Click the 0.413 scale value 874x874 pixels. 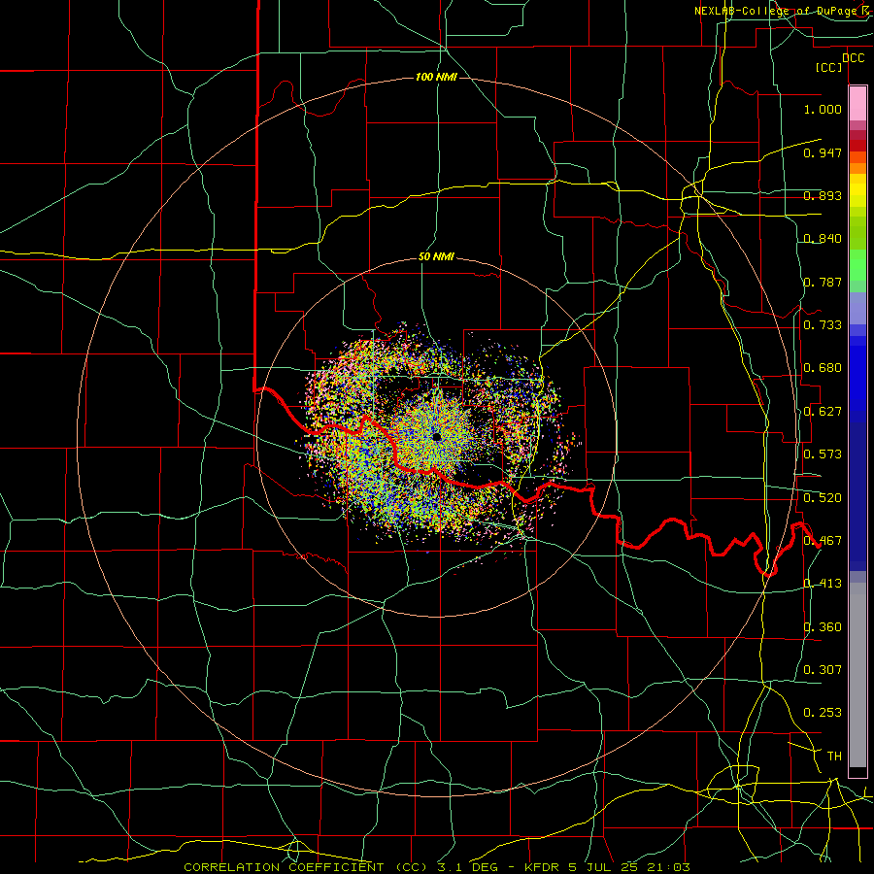pos(823,584)
